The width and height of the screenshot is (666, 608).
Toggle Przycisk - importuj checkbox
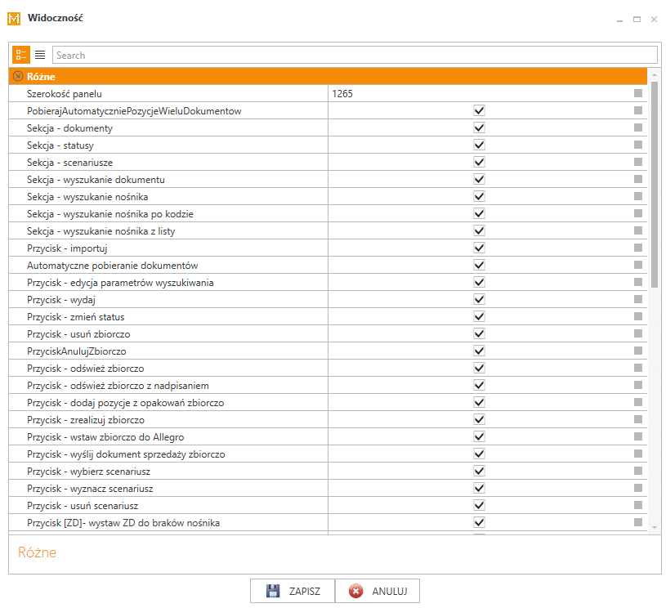click(479, 248)
